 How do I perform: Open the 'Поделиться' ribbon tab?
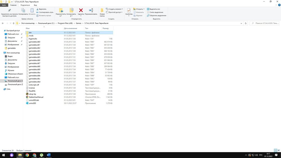click(x=25, y=5)
